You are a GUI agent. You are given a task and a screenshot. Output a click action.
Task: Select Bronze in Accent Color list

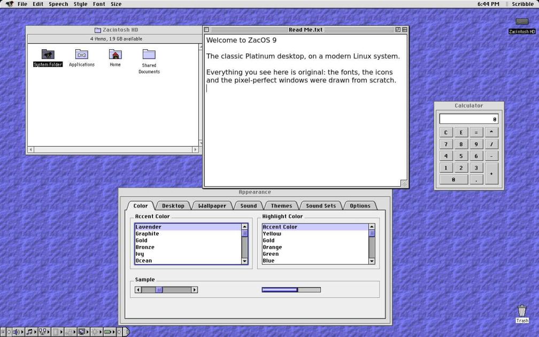pos(188,247)
